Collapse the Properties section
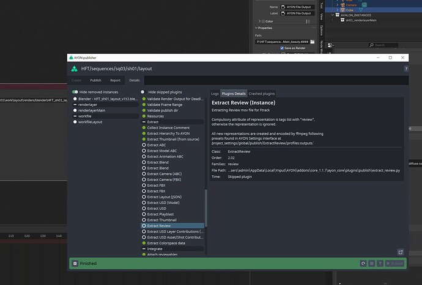 (256, 28)
